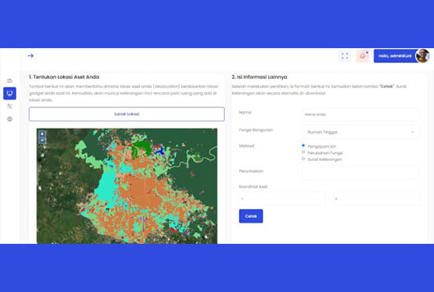Click into the 'Peruntukkan' input field
The image size is (434, 292).
361,173
